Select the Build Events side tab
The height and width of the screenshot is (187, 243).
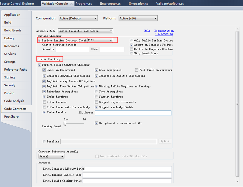click(13, 30)
